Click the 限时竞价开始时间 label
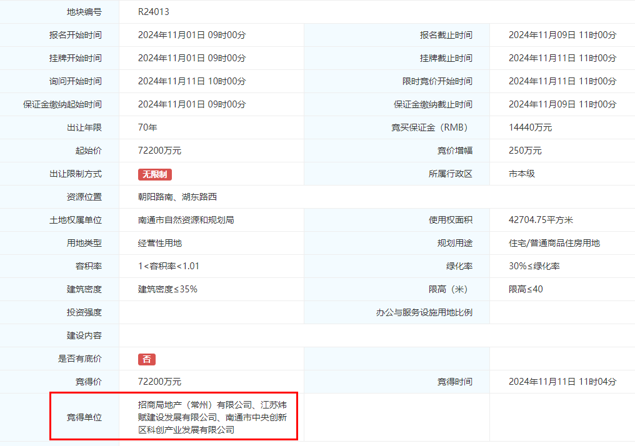Image resolution: width=635 pixels, height=446 pixels. (x=437, y=81)
